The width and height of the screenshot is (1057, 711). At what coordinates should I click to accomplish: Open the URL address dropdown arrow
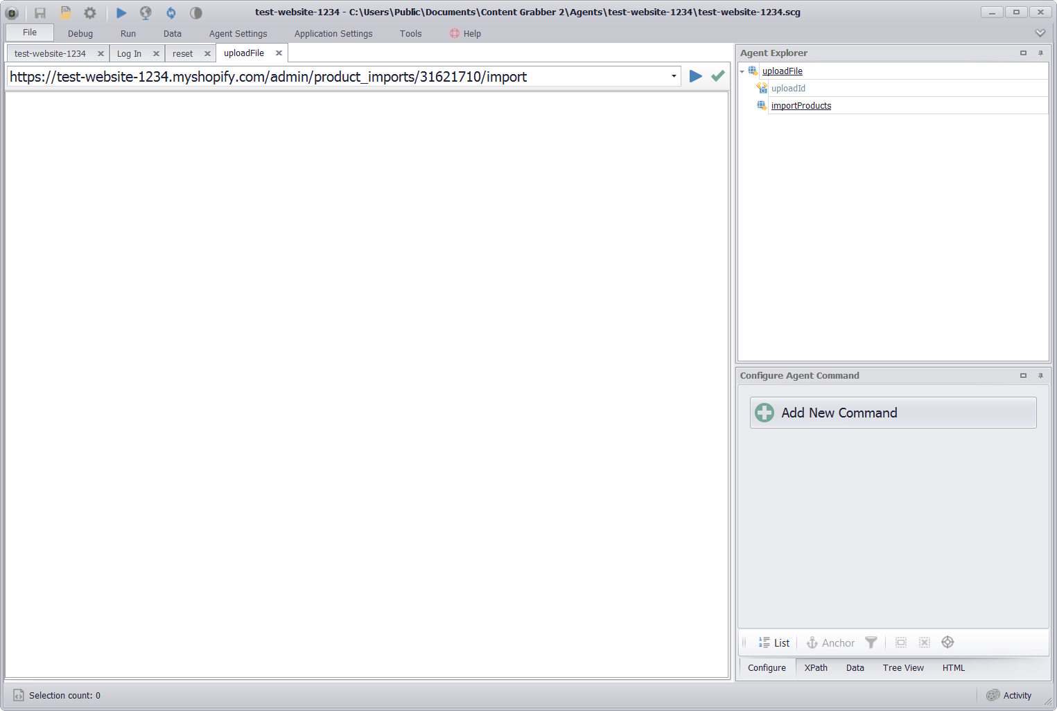pyautogui.click(x=674, y=76)
